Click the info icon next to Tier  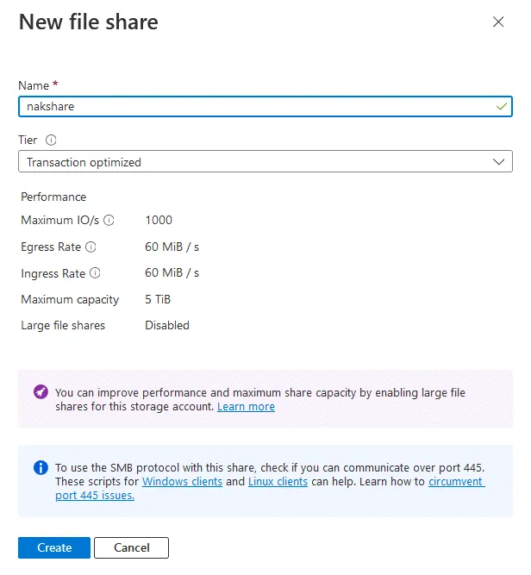tap(51, 140)
